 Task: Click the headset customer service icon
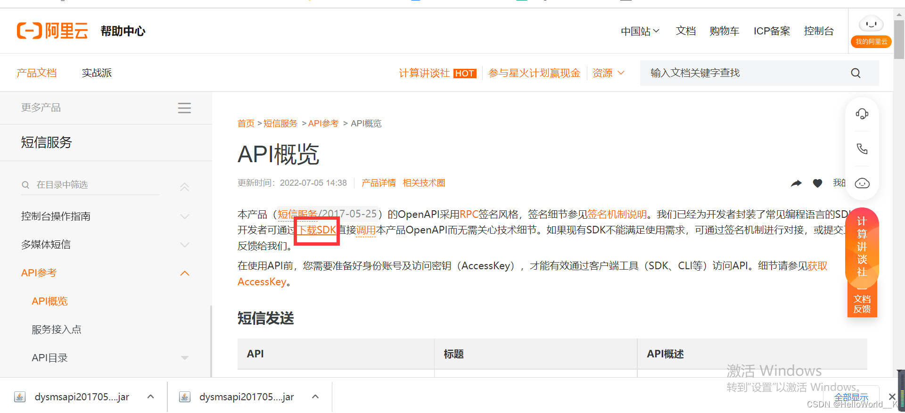(x=862, y=114)
